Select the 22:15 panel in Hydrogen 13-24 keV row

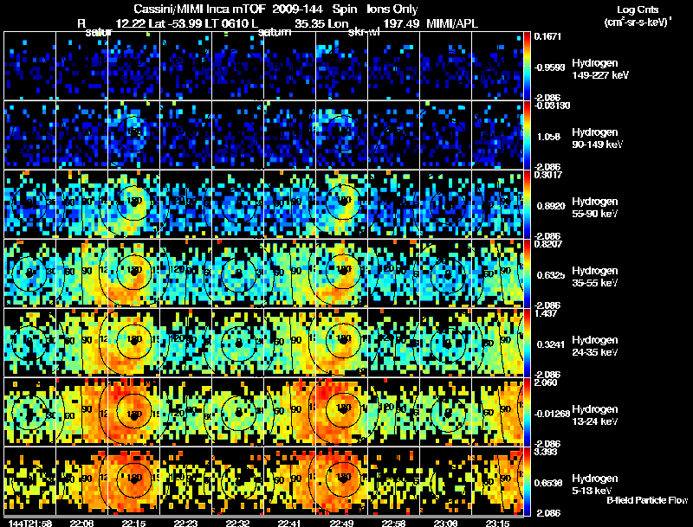[134, 412]
